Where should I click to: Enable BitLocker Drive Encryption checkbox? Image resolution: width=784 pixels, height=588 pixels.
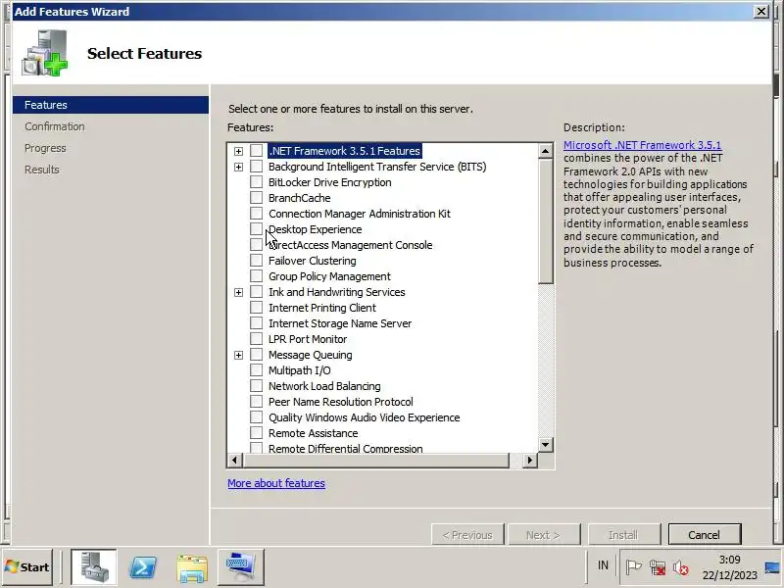click(x=256, y=182)
